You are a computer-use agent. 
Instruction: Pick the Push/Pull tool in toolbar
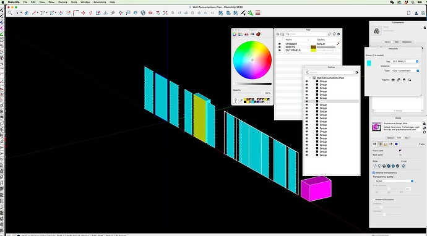61,13
